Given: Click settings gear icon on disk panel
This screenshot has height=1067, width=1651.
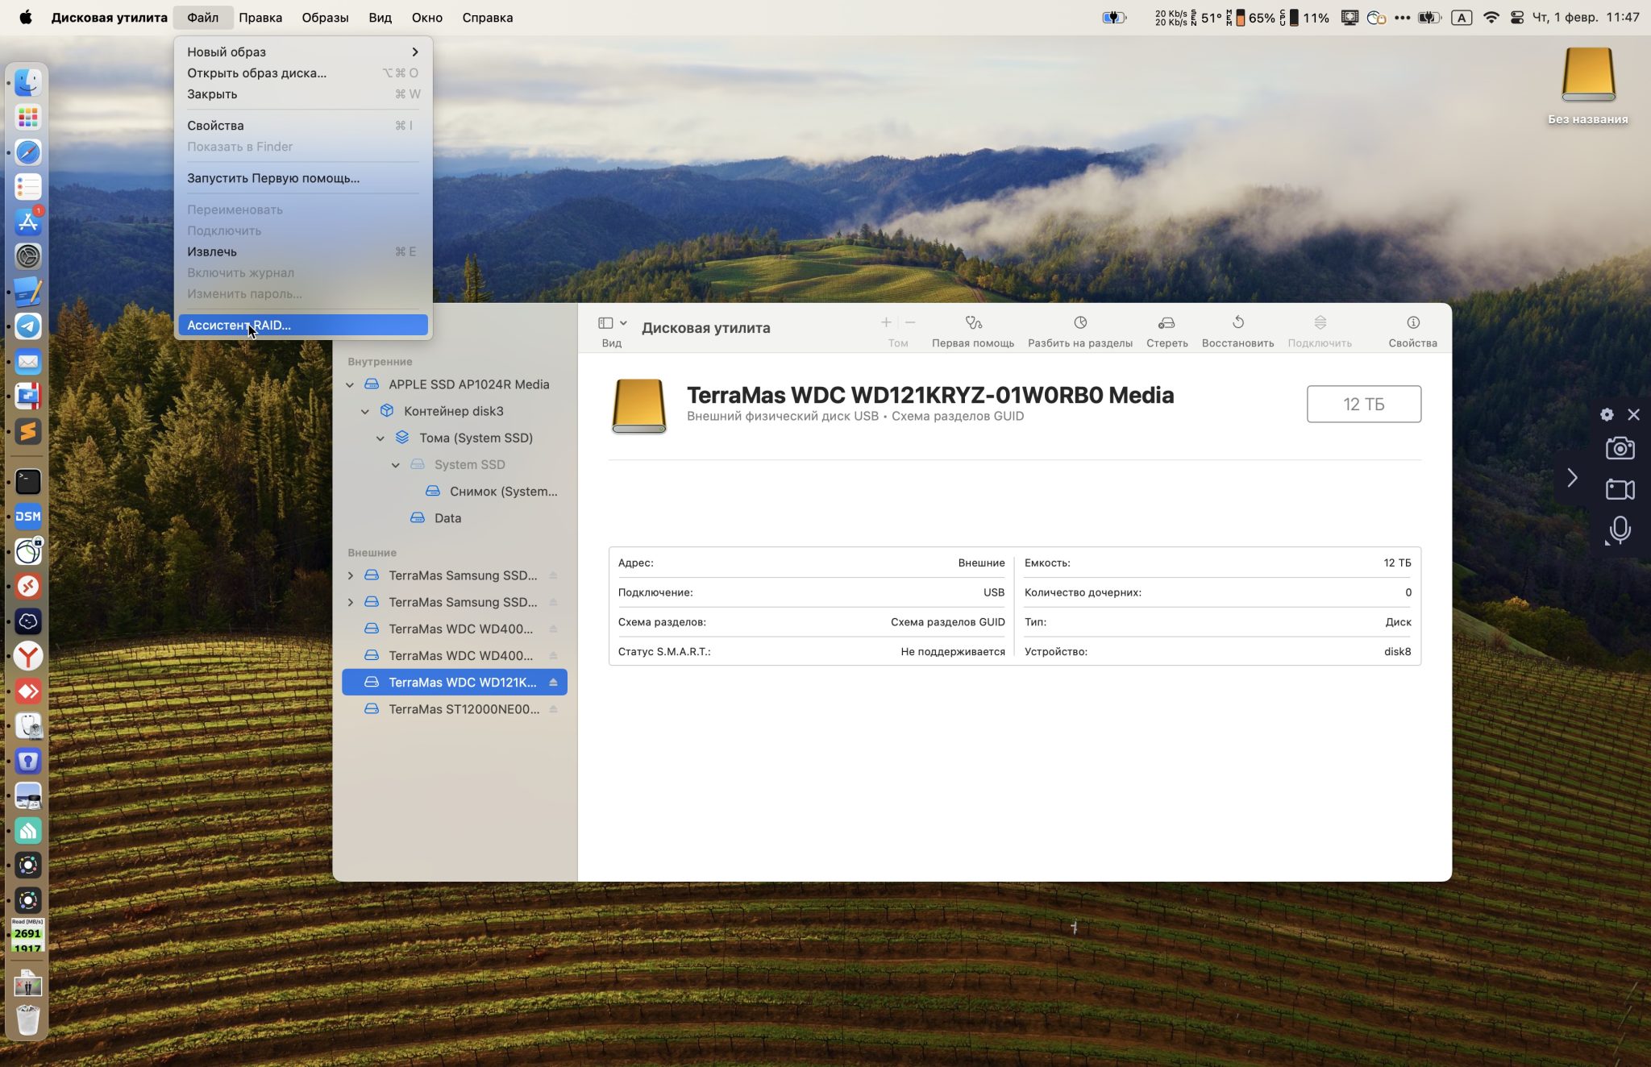Looking at the screenshot, I should coord(1607,413).
